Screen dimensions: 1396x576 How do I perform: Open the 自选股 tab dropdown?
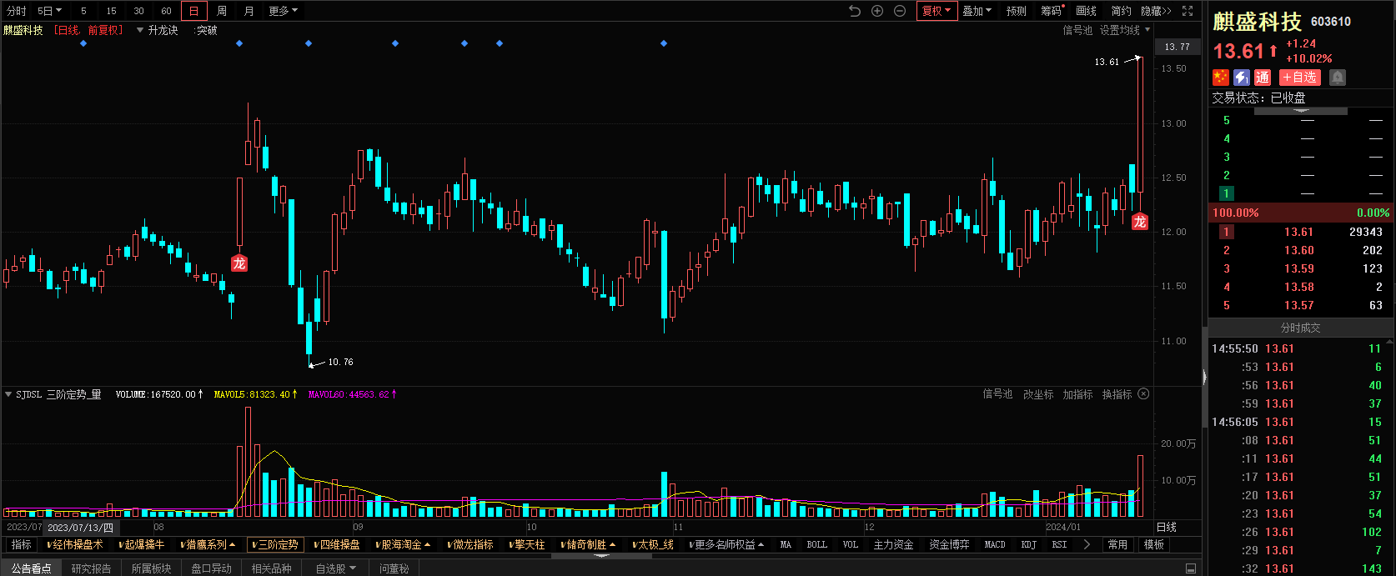pos(335,568)
